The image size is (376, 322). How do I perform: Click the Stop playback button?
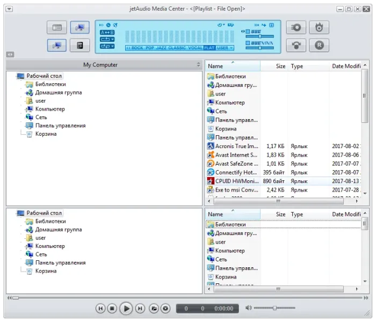coord(112,308)
